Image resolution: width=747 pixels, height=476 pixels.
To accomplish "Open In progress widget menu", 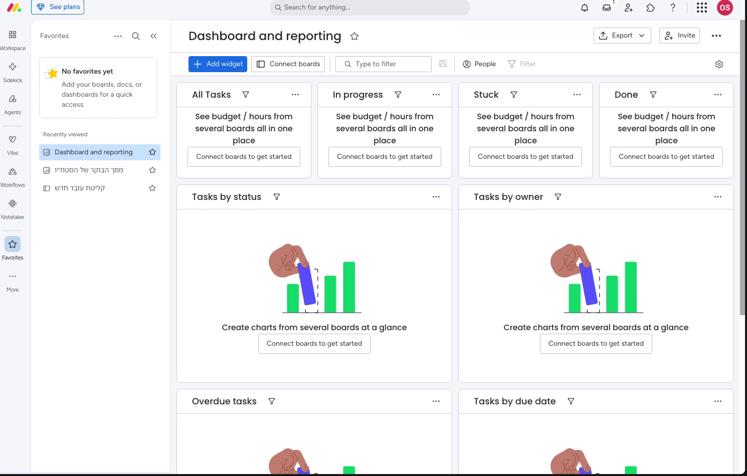I will coord(436,95).
